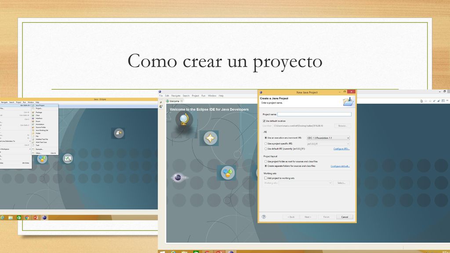Click the second icon in left trim bar

(x=161, y=106)
